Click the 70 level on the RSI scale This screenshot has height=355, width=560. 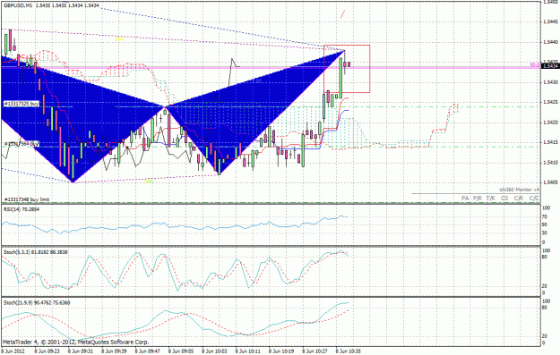click(x=545, y=216)
